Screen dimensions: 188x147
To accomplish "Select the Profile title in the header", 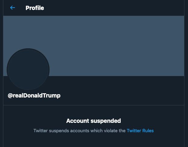I will (x=35, y=8).
